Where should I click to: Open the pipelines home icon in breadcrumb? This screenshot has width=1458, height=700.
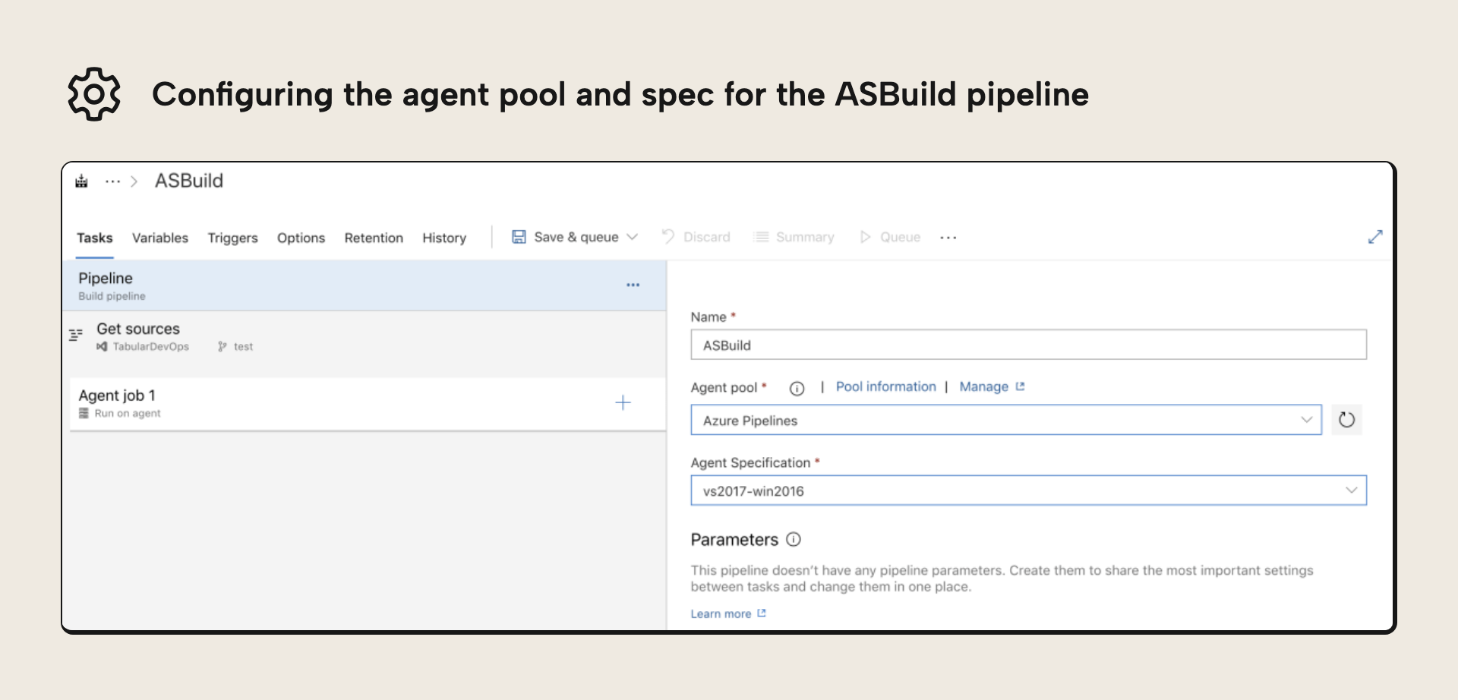point(82,181)
